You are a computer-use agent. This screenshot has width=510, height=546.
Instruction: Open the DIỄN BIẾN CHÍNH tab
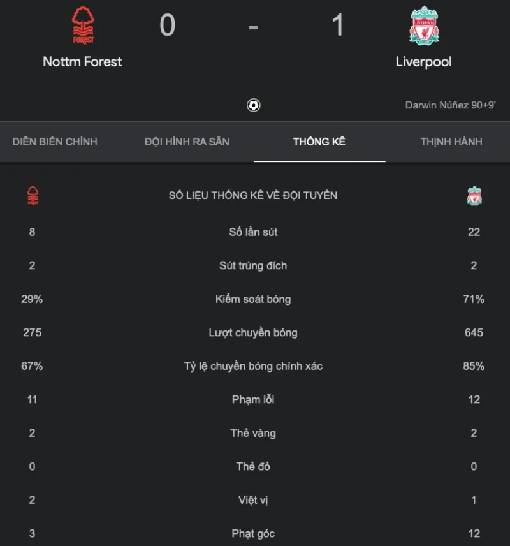pyautogui.click(x=55, y=142)
